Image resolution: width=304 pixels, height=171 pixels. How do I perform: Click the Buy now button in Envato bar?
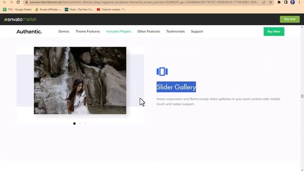(290, 19)
